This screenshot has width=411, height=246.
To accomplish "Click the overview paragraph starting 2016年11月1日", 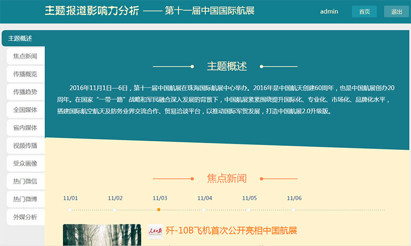I will tap(226, 100).
